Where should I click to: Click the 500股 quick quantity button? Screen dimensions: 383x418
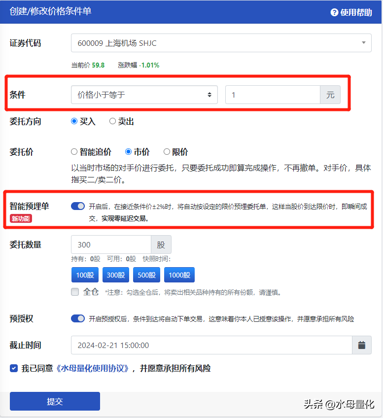(x=146, y=275)
